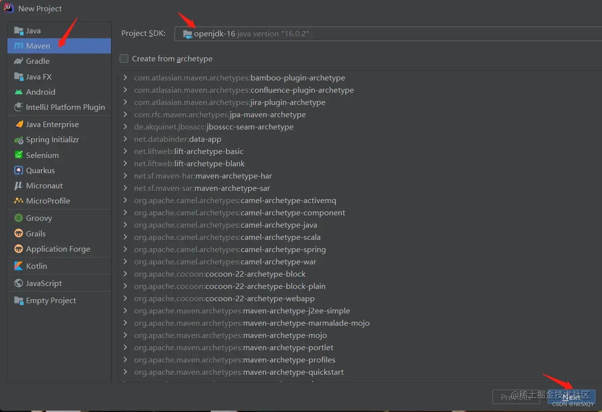Select camel-archetype-java row text
The height and width of the screenshot is (412, 602).
[225, 225]
